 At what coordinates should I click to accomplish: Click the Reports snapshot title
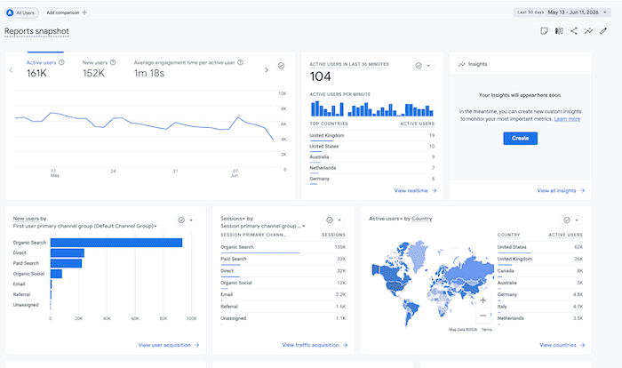(x=36, y=31)
